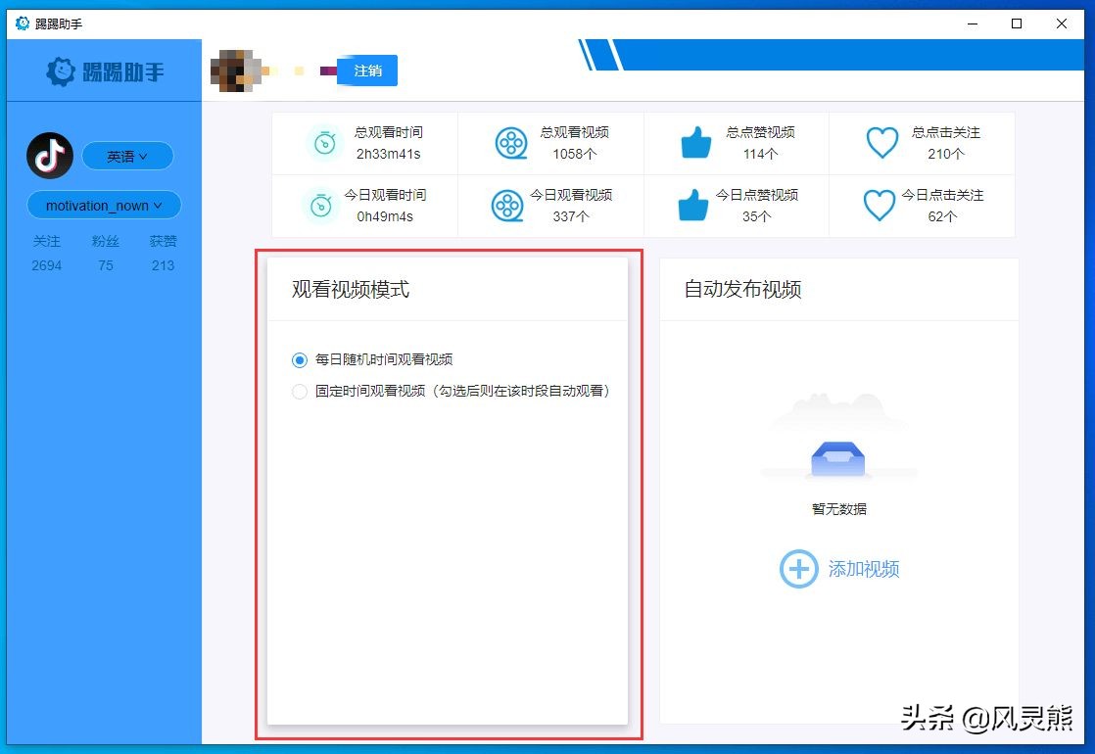
Task: Click the 今日观看时间 timer icon
Action: point(324,206)
